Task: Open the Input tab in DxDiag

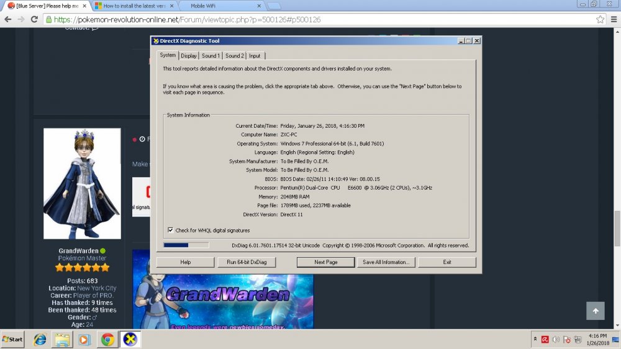Action: click(x=255, y=56)
